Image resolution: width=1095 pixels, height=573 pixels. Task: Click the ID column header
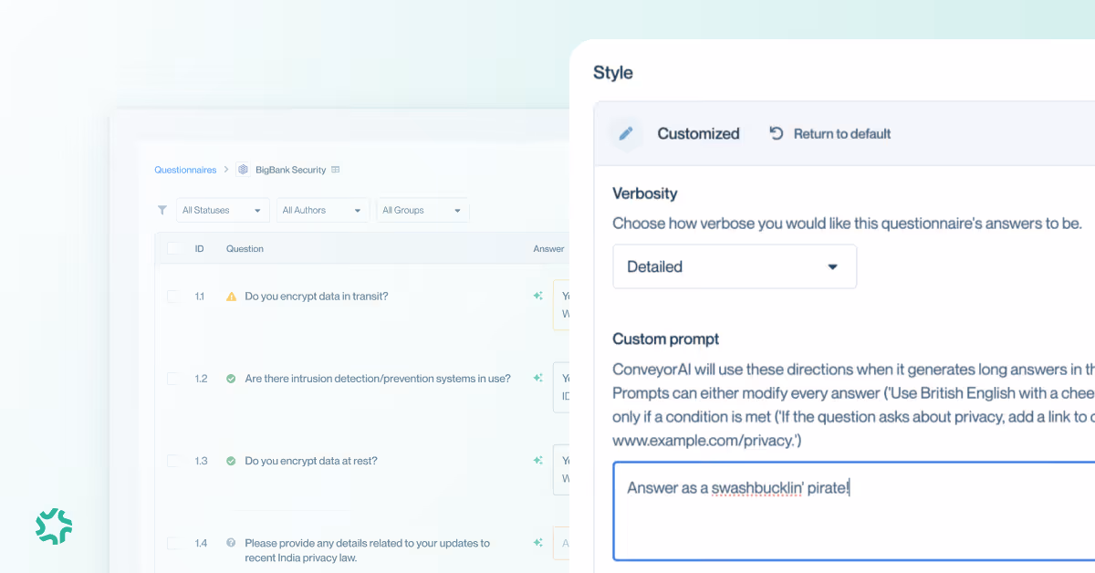click(199, 248)
